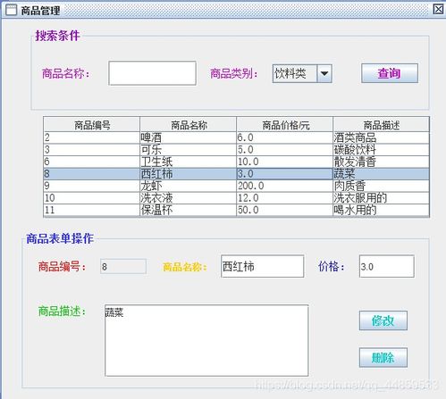Click the 修改 button
Image resolution: width=446 pixels, height=399 pixels.
pyautogui.click(x=383, y=320)
